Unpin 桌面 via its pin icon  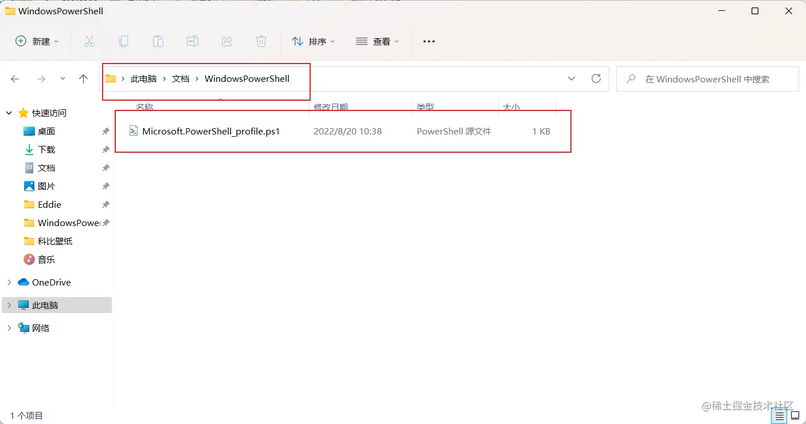pyautogui.click(x=105, y=131)
